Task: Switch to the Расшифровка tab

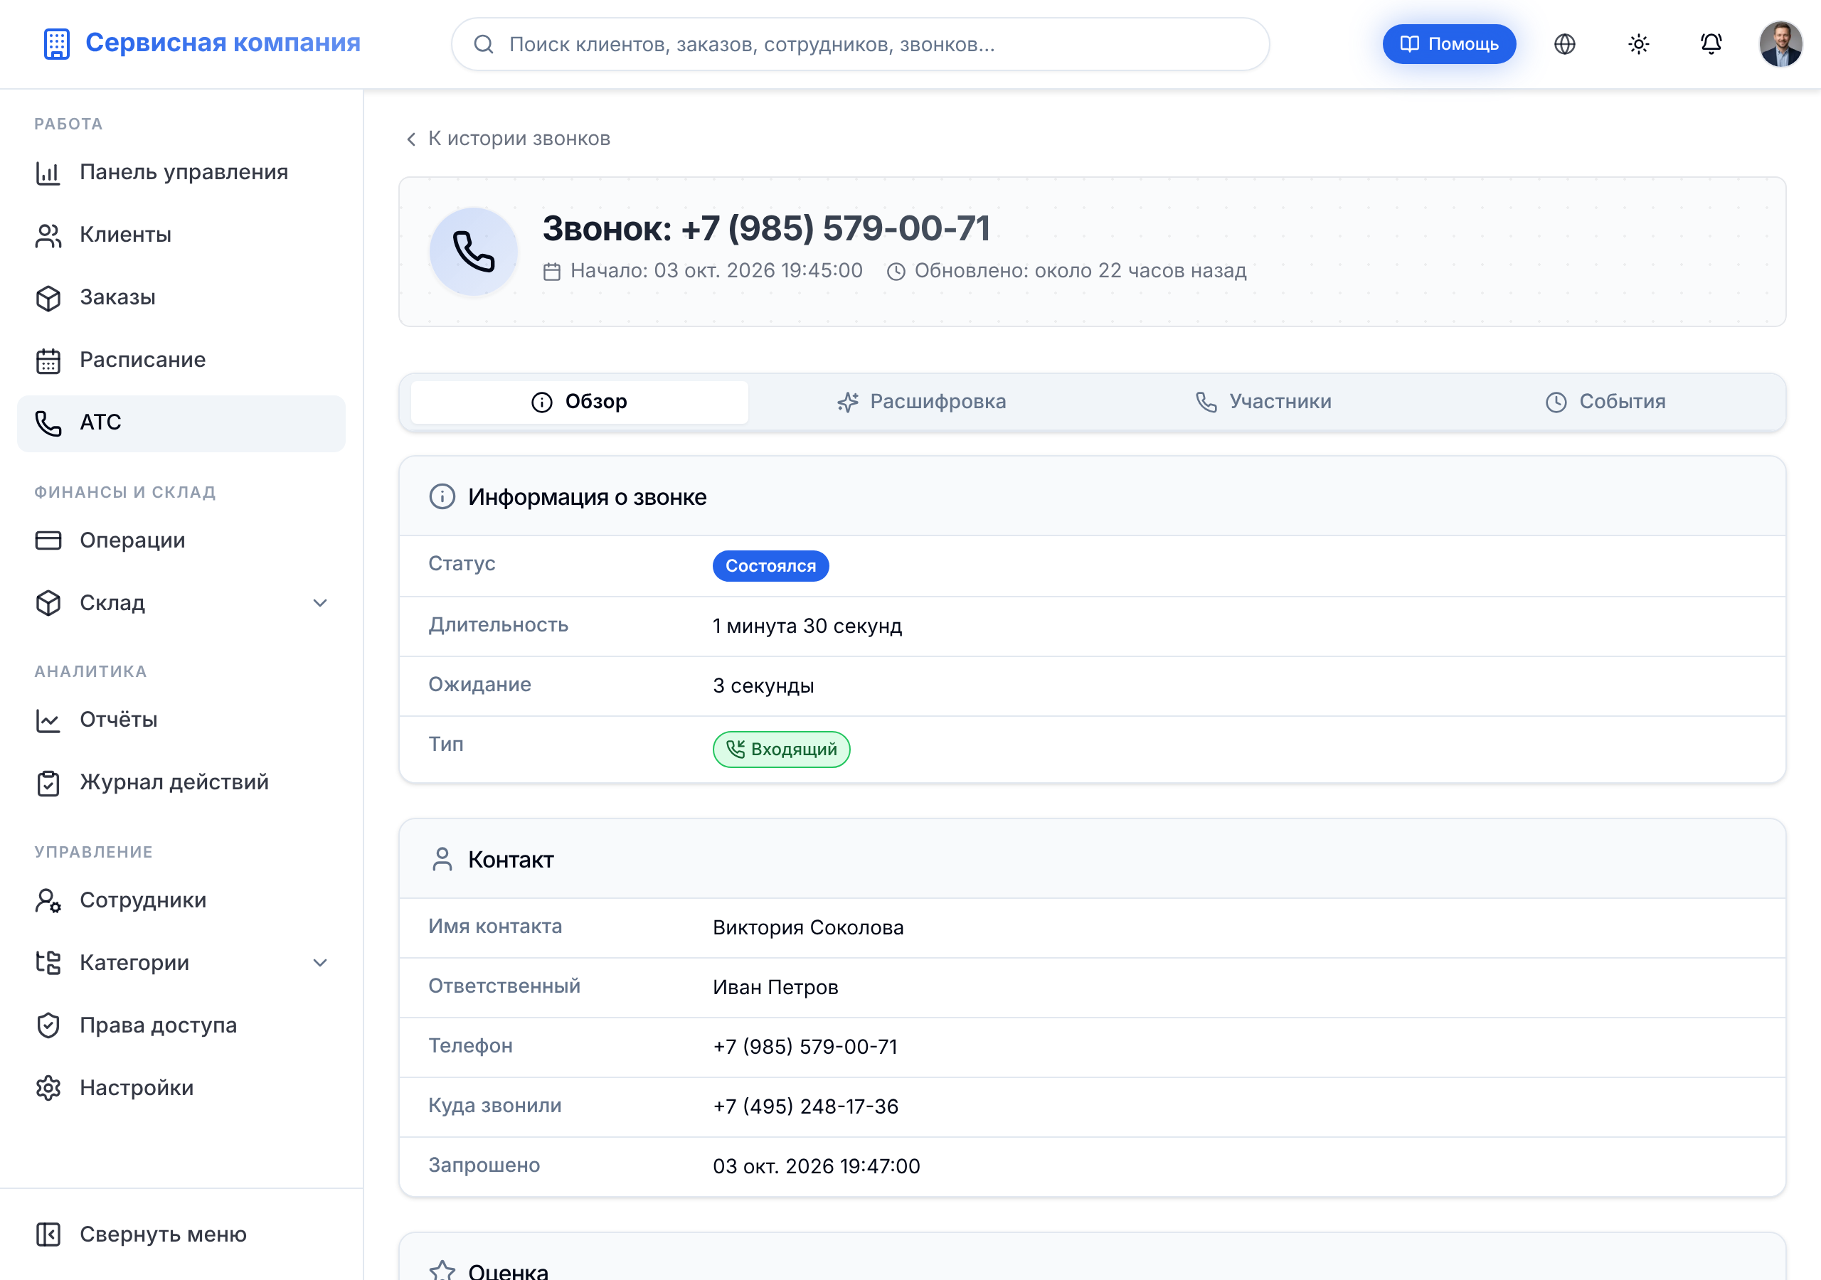Action: [922, 402]
